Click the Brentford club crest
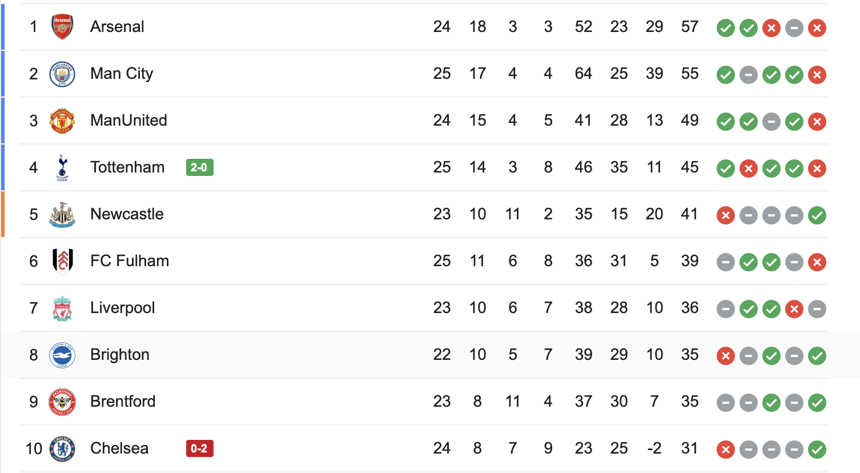 [x=62, y=402]
